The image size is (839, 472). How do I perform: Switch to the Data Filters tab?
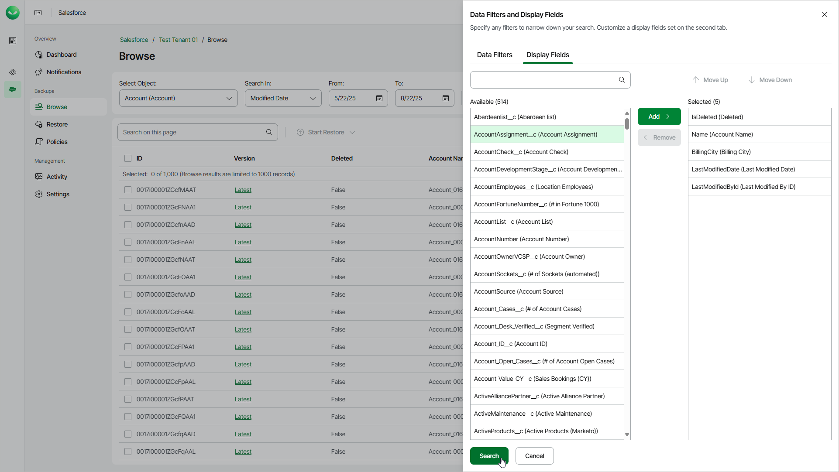tap(494, 55)
